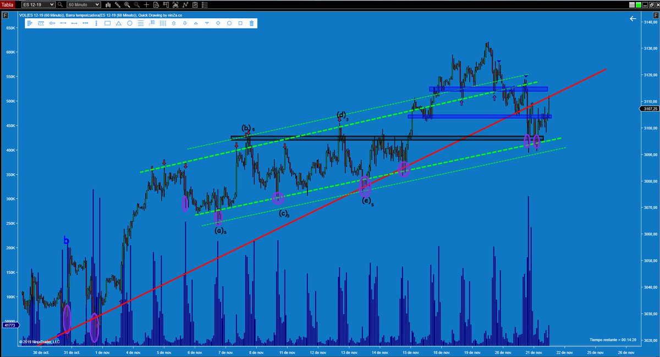Select the region highlight tool in Quick Drawing
This screenshot has height=357, width=660.
pyautogui.click(x=152, y=23)
